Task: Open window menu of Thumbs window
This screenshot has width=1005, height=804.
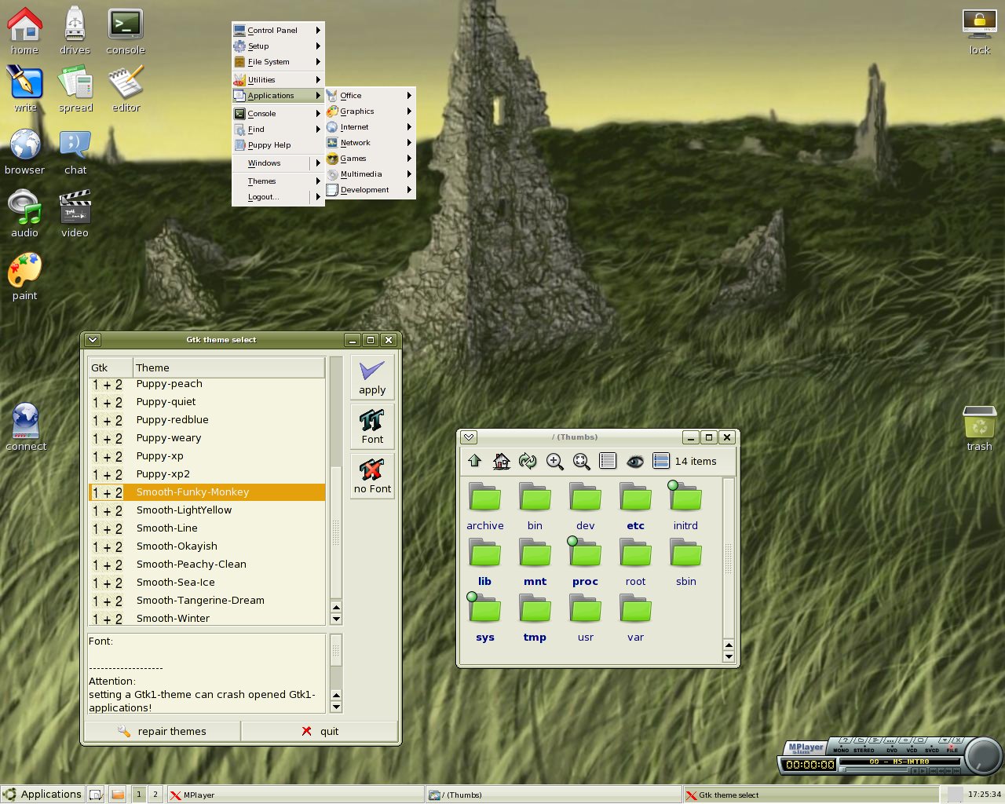Action: click(x=469, y=437)
